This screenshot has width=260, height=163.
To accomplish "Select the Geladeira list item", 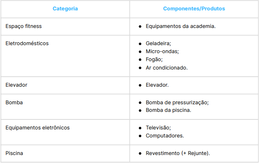I will tap(158, 43).
